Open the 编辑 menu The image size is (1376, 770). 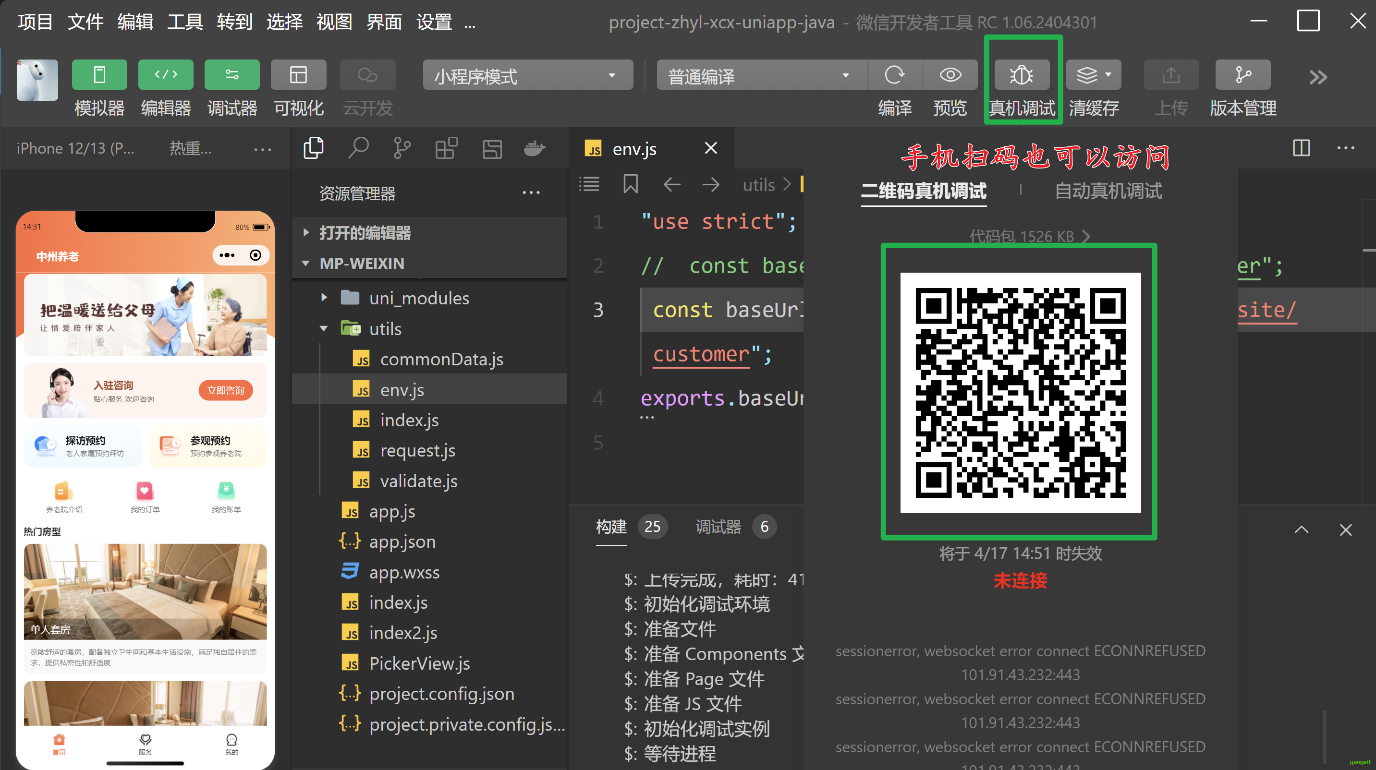(135, 22)
